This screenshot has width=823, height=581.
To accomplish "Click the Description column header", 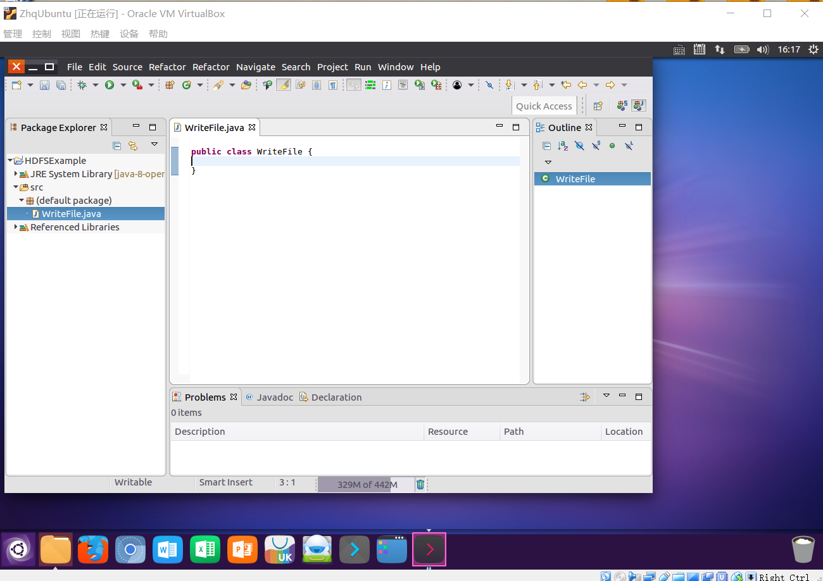I will pyautogui.click(x=297, y=432).
